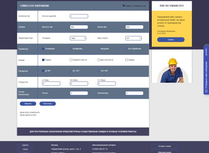Click the Цена одной штуки text
The height and width of the screenshot is (153, 209).
point(28,115)
